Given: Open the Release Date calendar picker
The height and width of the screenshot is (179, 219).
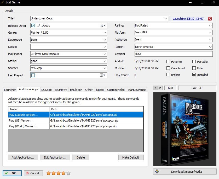Looking at the screenshot, I should click(103, 25).
